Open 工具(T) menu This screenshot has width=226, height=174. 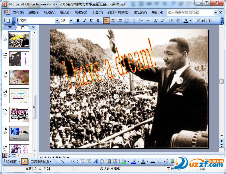(x=97, y=13)
